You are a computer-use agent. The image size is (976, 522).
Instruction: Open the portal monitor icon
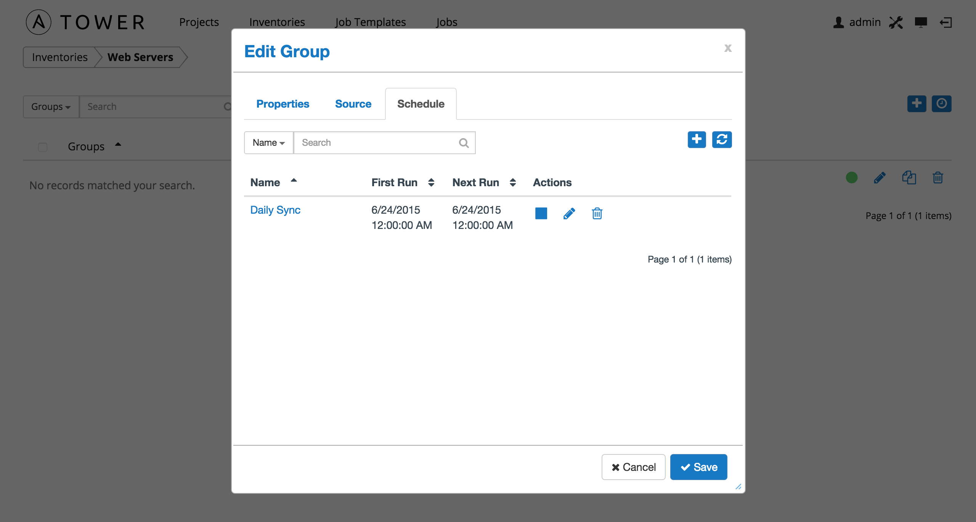coord(921,22)
